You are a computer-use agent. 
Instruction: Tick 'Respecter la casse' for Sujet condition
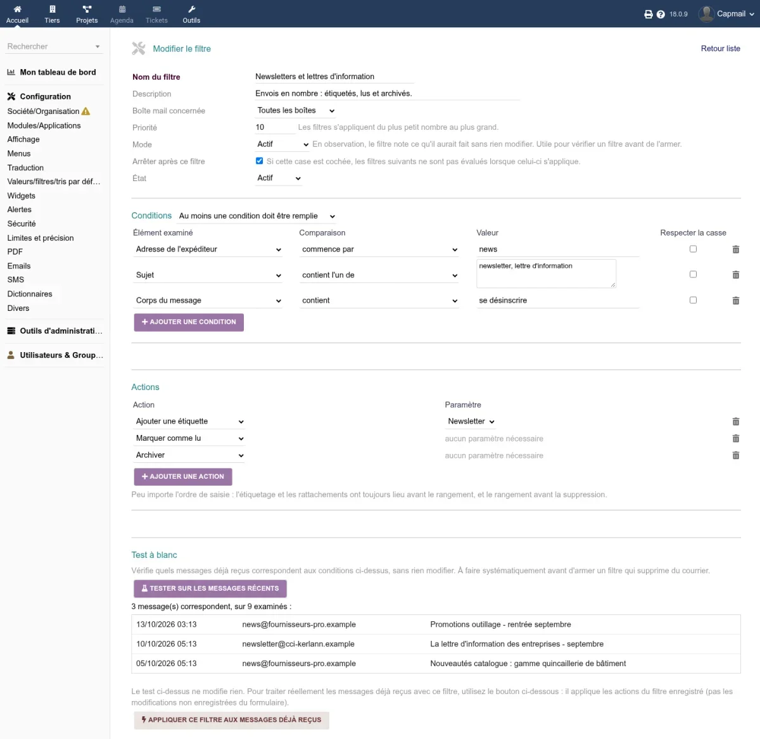[x=693, y=274]
